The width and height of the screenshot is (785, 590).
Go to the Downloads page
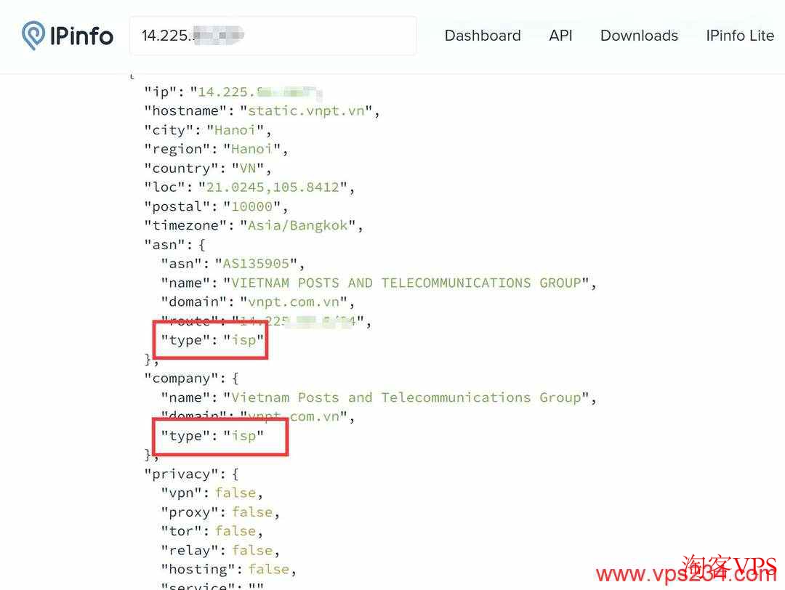[x=639, y=36]
